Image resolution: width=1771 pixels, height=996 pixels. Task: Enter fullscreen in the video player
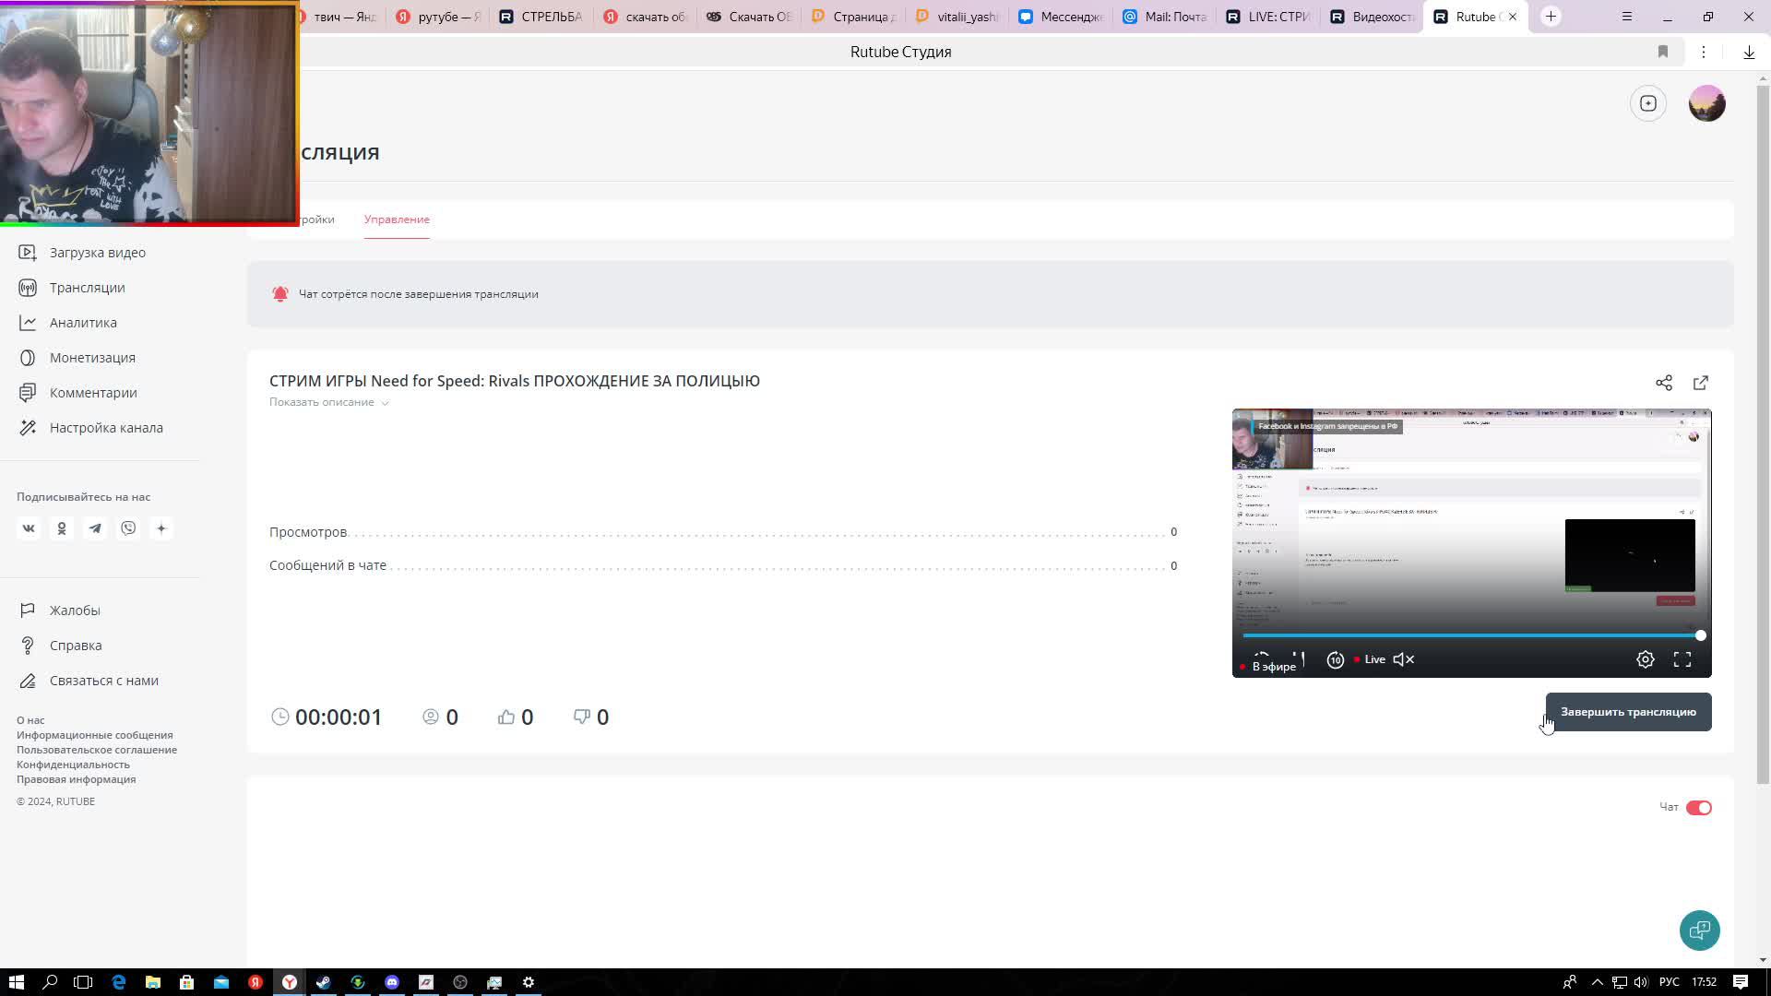point(1682,659)
